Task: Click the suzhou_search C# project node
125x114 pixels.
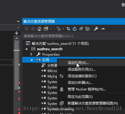Action: 50,49
